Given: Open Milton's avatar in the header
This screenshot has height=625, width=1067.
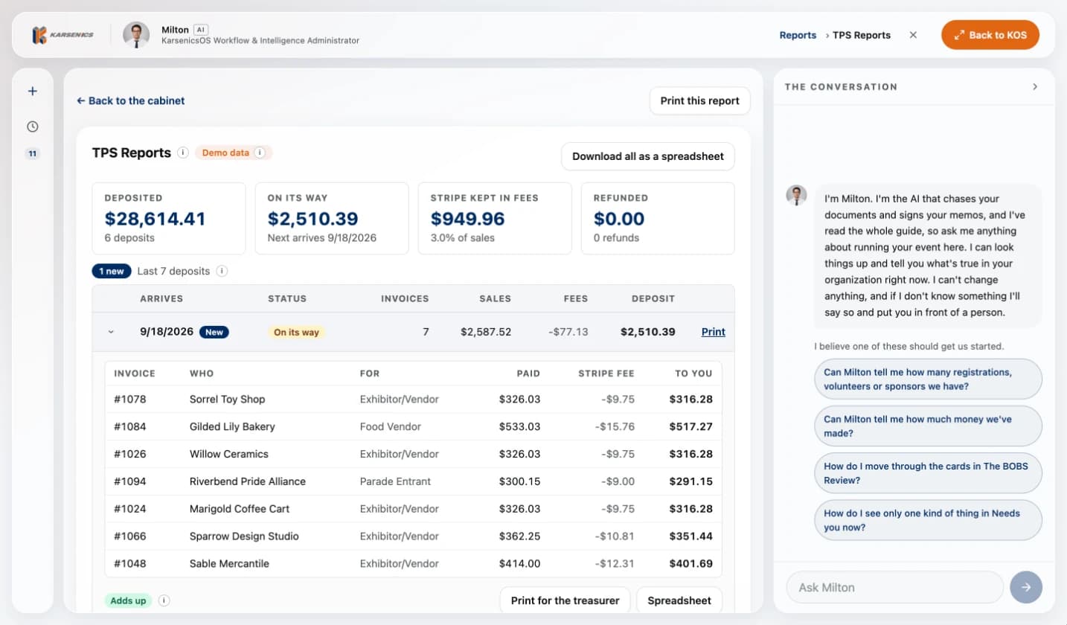Looking at the screenshot, I should [136, 35].
